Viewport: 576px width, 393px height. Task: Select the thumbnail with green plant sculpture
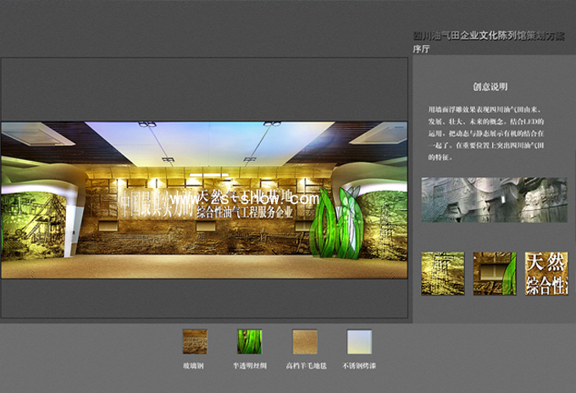tap(495, 273)
